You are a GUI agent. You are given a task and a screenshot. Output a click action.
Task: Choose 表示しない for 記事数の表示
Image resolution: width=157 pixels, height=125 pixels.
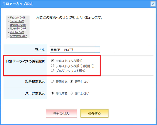pyautogui.click(x=71, y=81)
